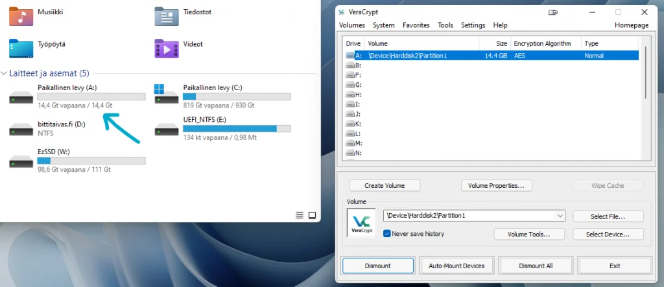The width and height of the screenshot is (664, 287).
Task: Click Paikallinen levy (C:) usage bar
Action: 237,97
